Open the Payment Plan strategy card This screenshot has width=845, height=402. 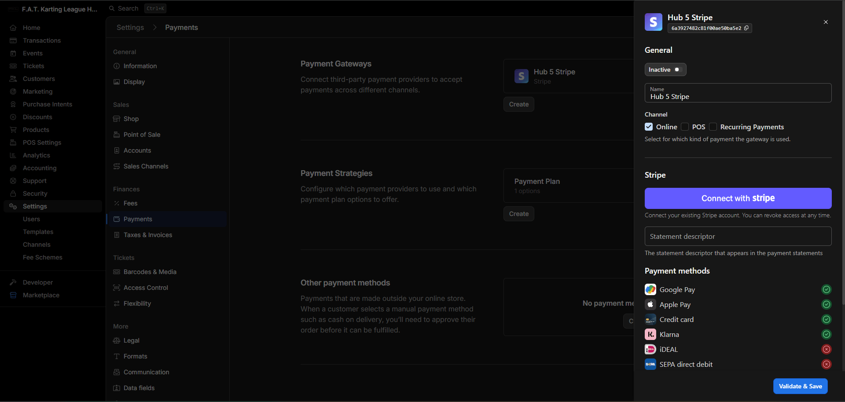tap(569, 186)
